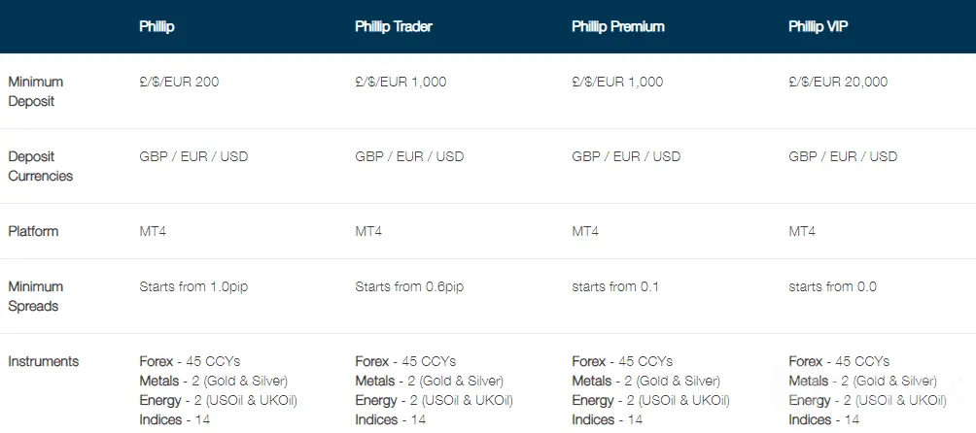This screenshot has height=433, width=976.
Task: Click the £/$/EUR 200 minimum deposit value
Action: [x=179, y=82]
